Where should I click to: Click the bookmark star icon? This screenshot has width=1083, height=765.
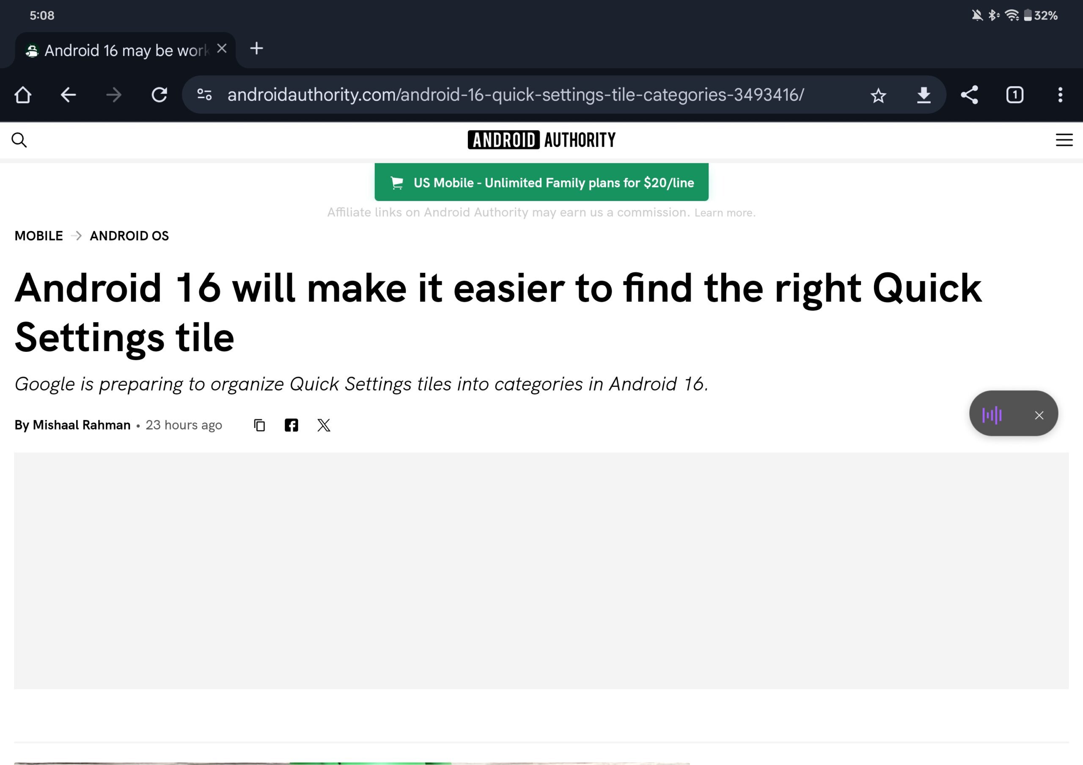point(879,93)
